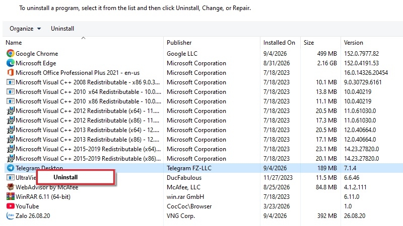403x226 pixels.
Task: Sort by the Publisher column header
Action: click(x=179, y=43)
